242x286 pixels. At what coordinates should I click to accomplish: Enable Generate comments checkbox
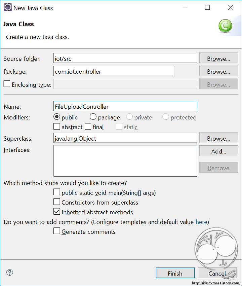coord(57,231)
